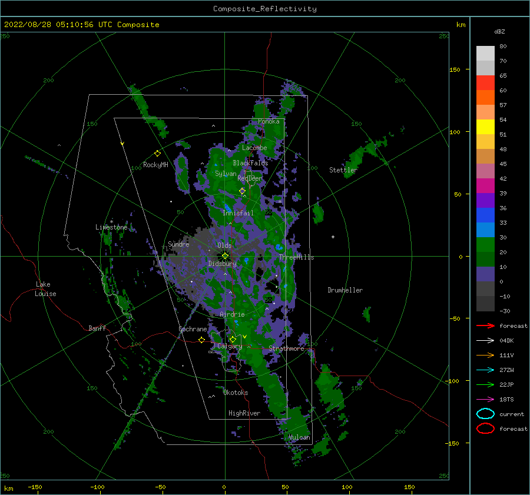
Task: Select the Limestone label
Action: 111,227
